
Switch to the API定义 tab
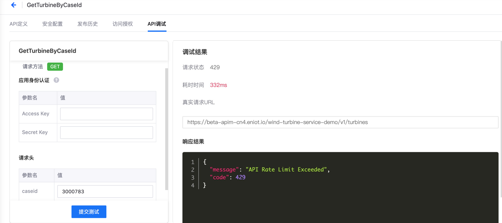point(19,24)
